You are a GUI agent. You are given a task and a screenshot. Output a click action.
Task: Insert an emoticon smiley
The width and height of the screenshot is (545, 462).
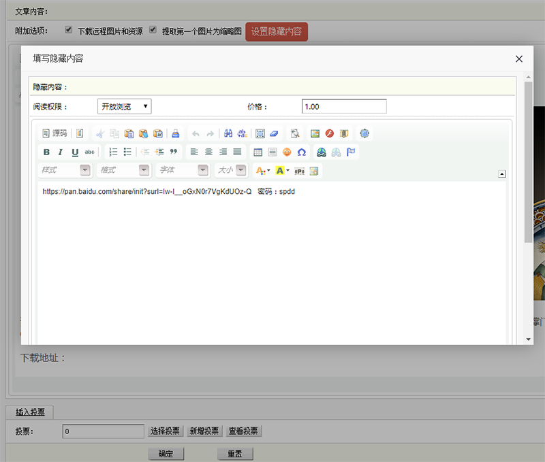point(285,150)
